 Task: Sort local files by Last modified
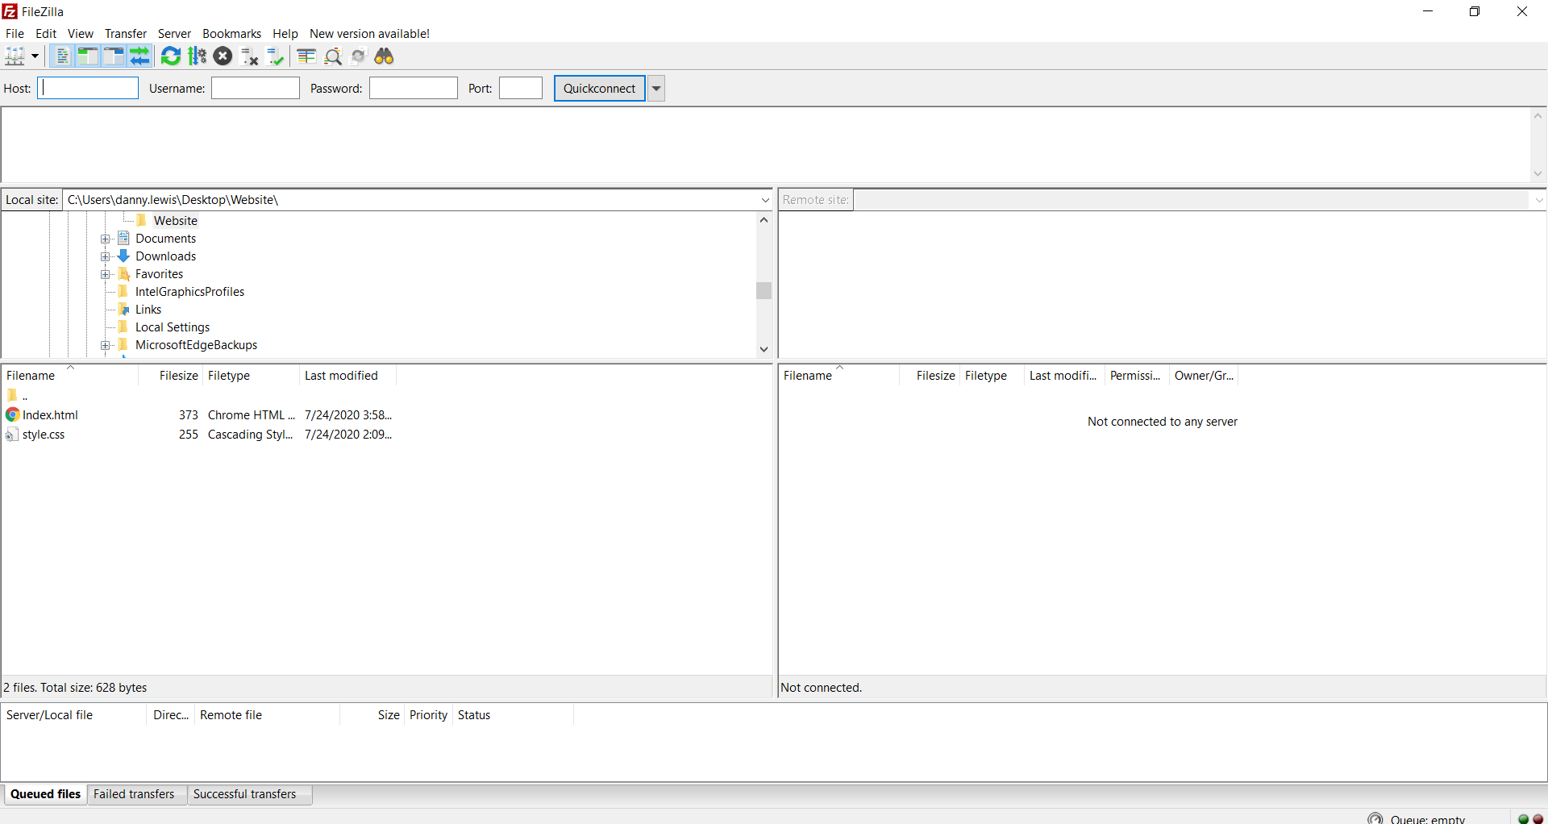(347, 376)
